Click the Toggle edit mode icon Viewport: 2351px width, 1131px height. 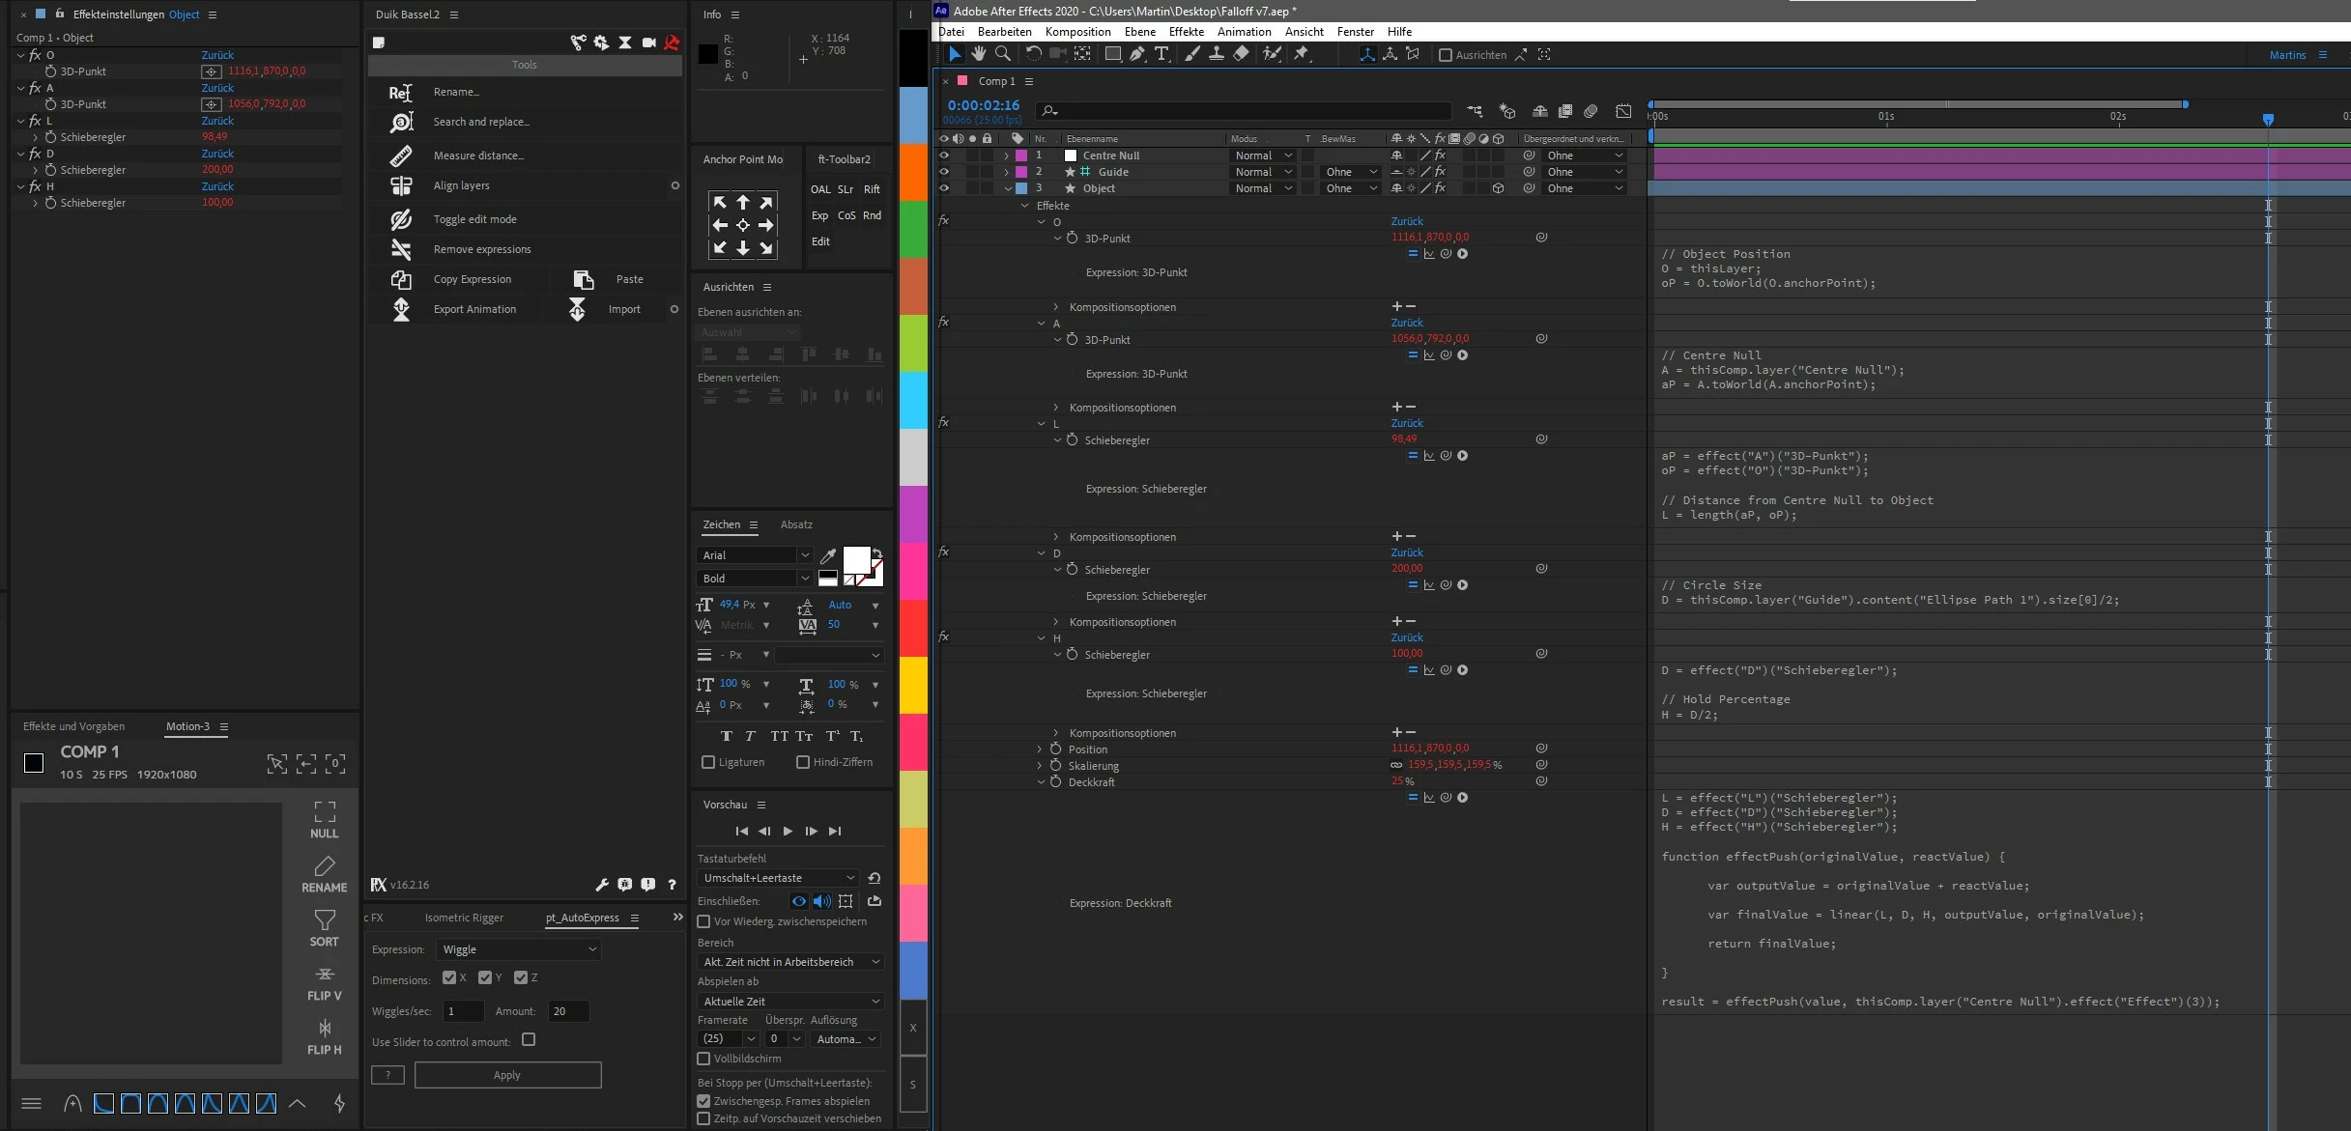click(x=401, y=219)
